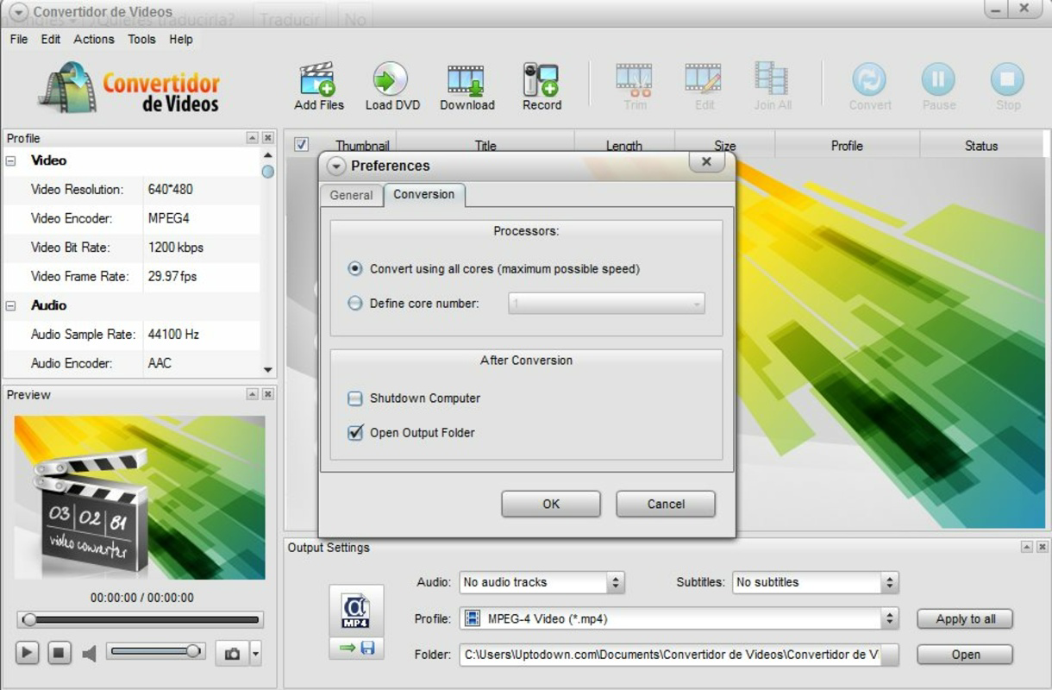Take snapshot with the camera icon
Screen dimensions: 1052x690
(232, 654)
